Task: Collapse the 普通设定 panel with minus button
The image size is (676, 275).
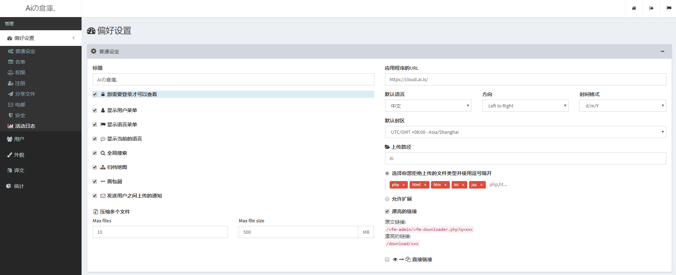Action: point(662,51)
